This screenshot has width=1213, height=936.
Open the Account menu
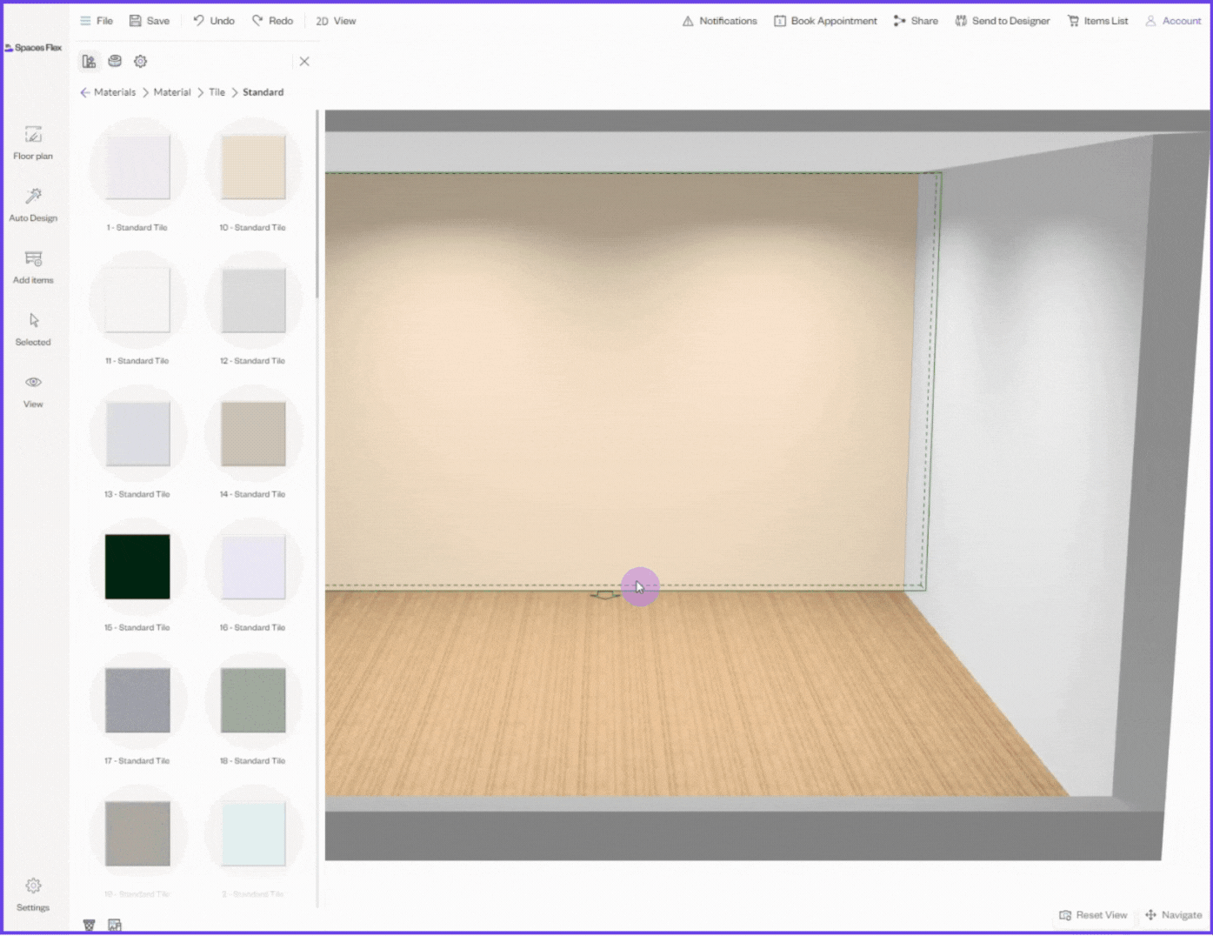[1172, 21]
